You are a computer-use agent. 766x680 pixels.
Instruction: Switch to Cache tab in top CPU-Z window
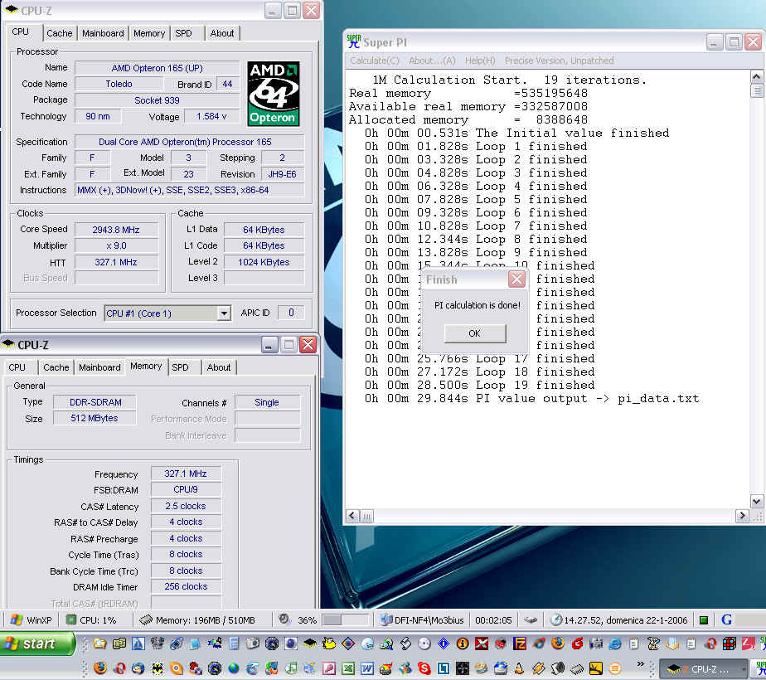pyautogui.click(x=59, y=33)
